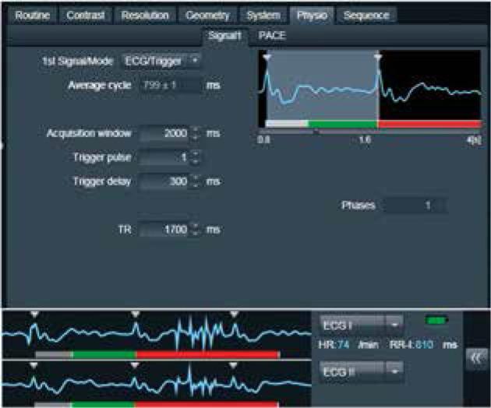Click the Trigger delay stepper arrows
Image resolution: width=491 pixels, height=408 pixels.
[195, 181]
